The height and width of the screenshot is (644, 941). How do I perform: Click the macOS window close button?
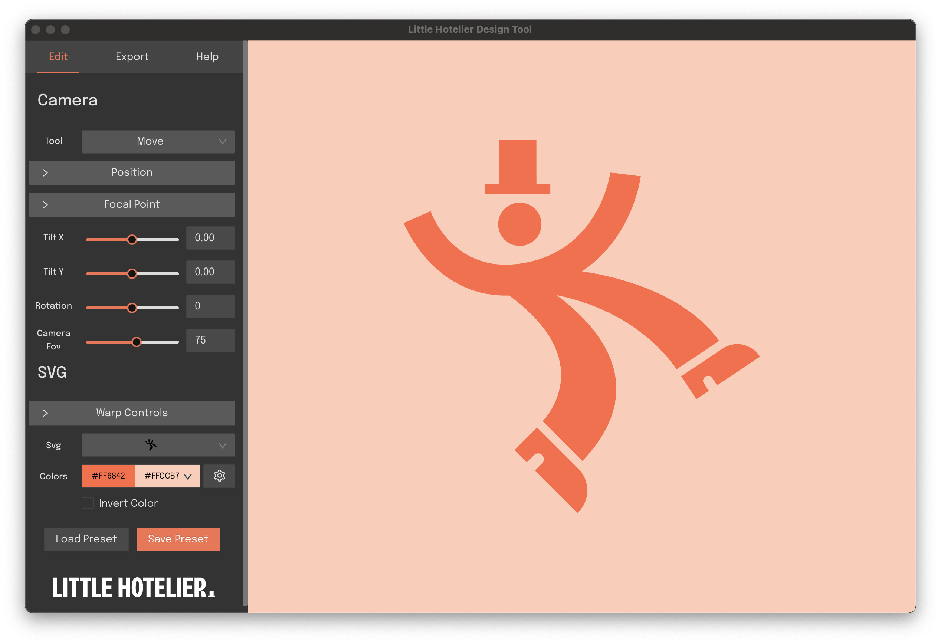(36, 30)
